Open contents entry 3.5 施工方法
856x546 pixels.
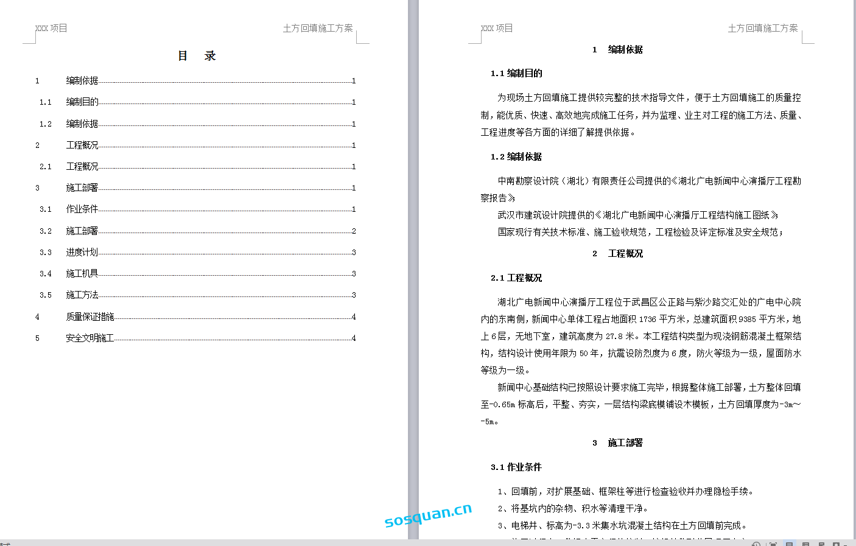(x=82, y=295)
